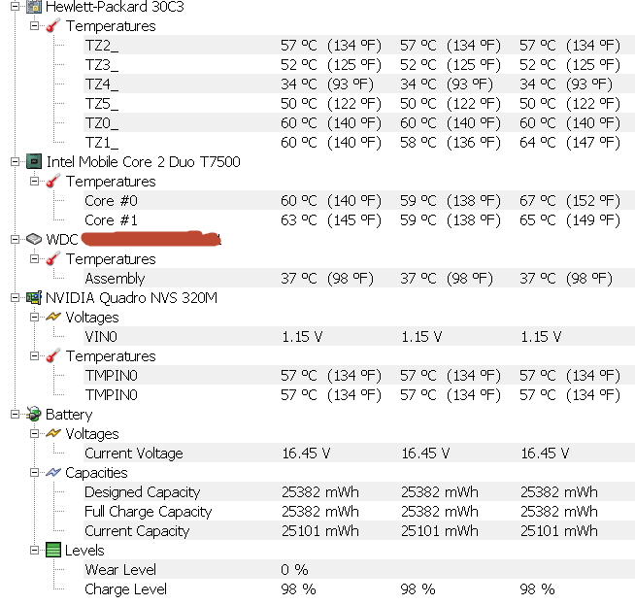Click the Capacities label
Image resolution: width=635 pixels, height=605 pixels.
(96, 473)
